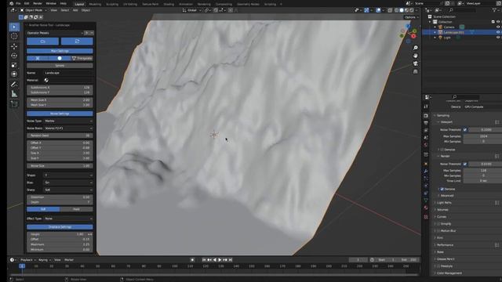This screenshot has height=282, width=502.
Task: Open the Object Mode dropdown
Action: pos(33,10)
